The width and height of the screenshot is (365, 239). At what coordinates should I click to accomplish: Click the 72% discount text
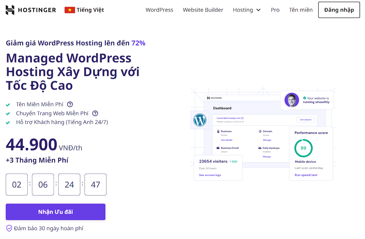138,43
